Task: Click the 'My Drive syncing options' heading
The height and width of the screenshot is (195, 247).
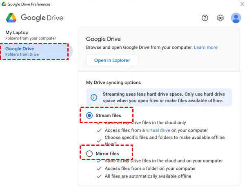Action: pos(113,82)
